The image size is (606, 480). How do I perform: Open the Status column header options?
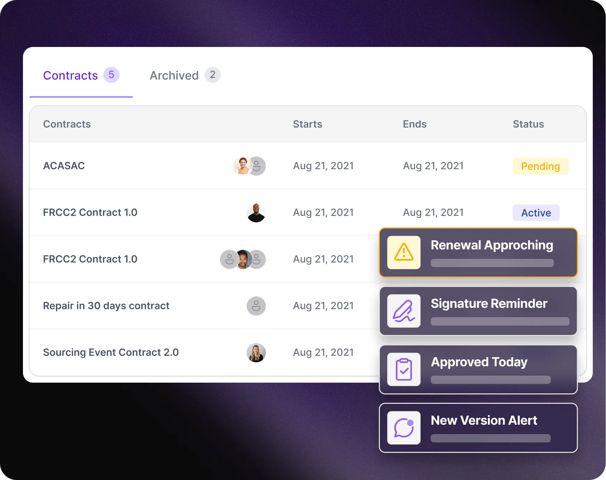click(528, 124)
